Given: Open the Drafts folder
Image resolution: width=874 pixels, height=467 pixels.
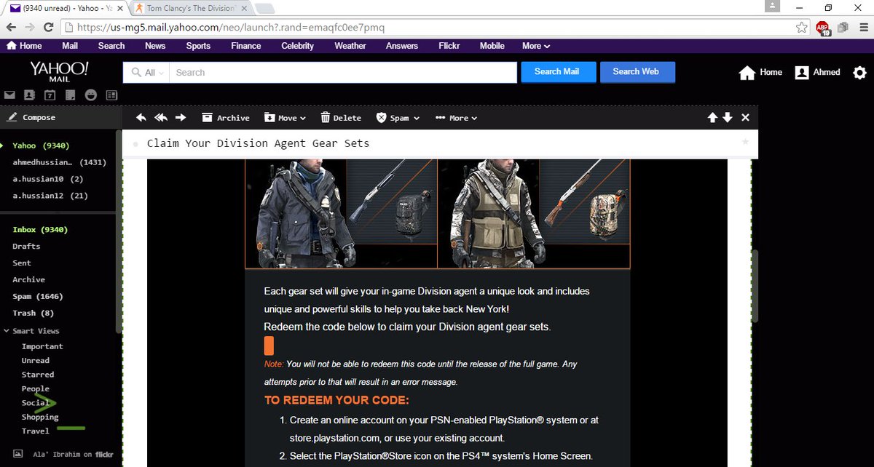Looking at the screenshot, I should point(26,247).
